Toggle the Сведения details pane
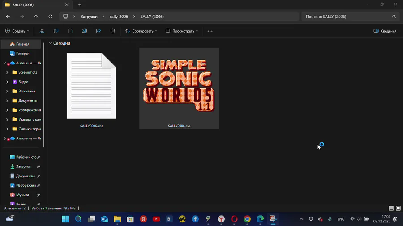Viewport: 403px width, 226px height. (385, 31)
